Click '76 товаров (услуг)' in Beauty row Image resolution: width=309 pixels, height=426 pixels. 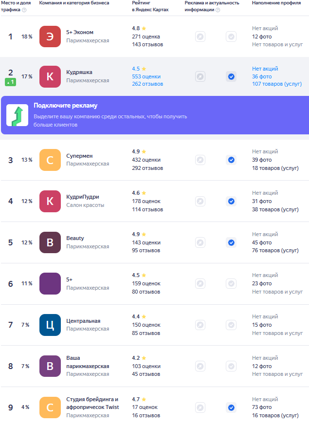[275, 250]
